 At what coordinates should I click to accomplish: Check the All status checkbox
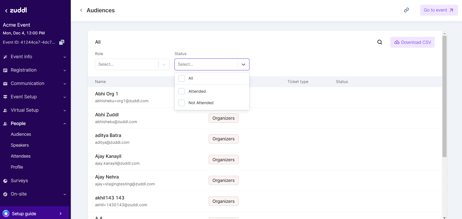182,78
